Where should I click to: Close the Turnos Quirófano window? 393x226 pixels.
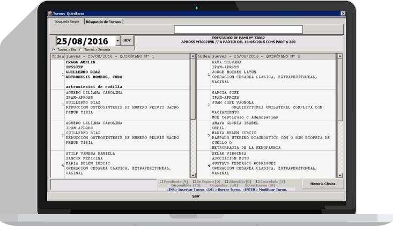[x=343, y=13]
